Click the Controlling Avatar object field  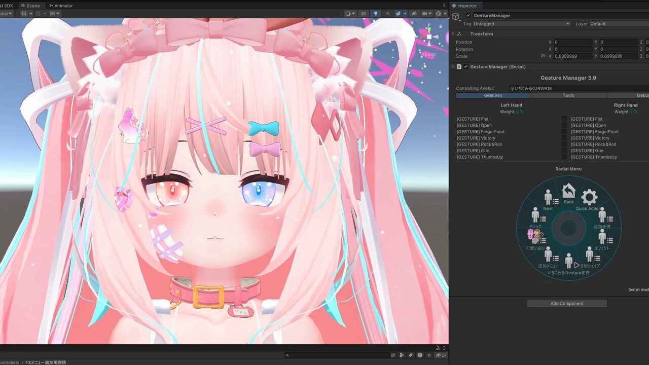579,88
